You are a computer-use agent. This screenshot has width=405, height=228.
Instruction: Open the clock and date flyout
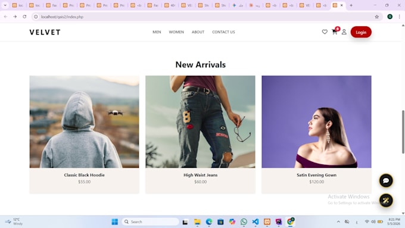tap(393, 221)
